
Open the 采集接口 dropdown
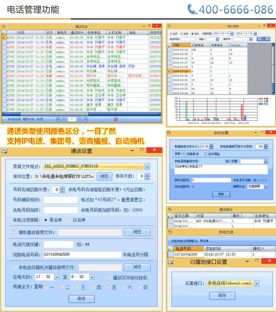coord(256,283)
